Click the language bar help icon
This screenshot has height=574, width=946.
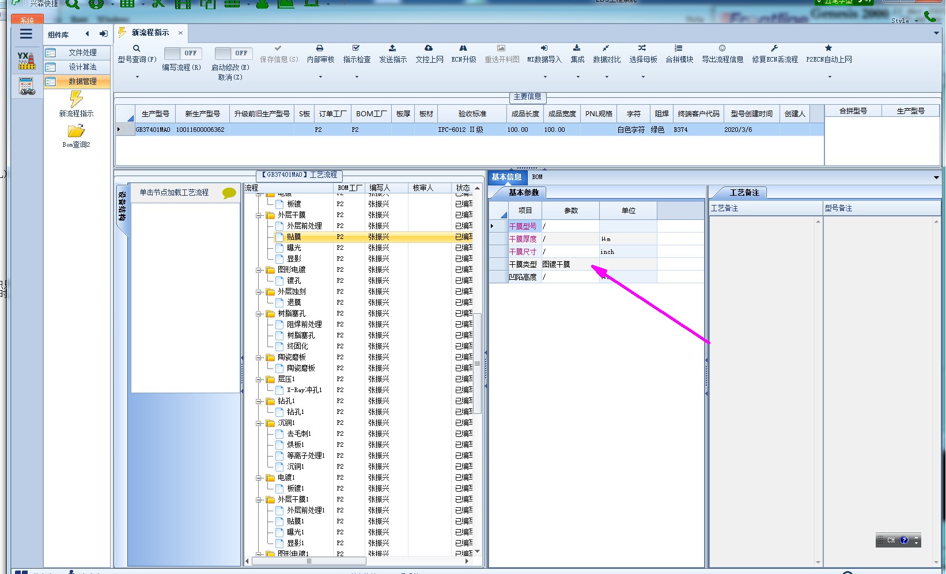pyautogui.click(x=904, y=541)
